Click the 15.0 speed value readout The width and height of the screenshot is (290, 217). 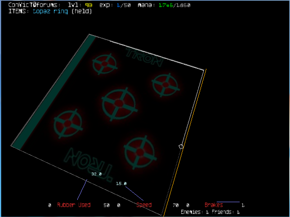(x=121, y=183)
